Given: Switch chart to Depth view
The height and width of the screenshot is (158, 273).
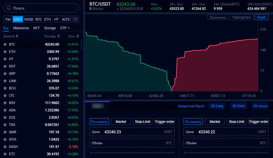Looking at the screenshot, I should point(261,17).
